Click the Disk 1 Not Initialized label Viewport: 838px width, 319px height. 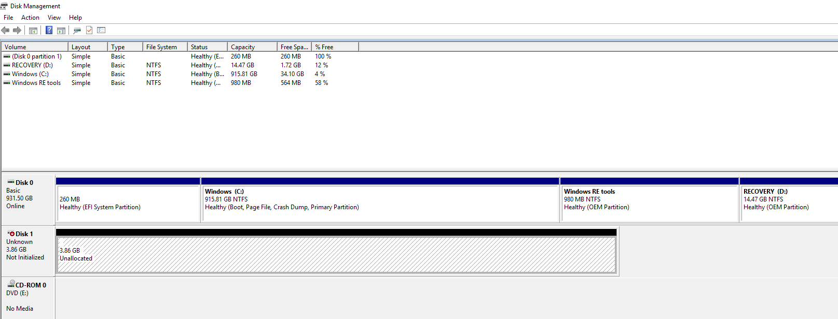pyautogui.click(x=25, y=257)
